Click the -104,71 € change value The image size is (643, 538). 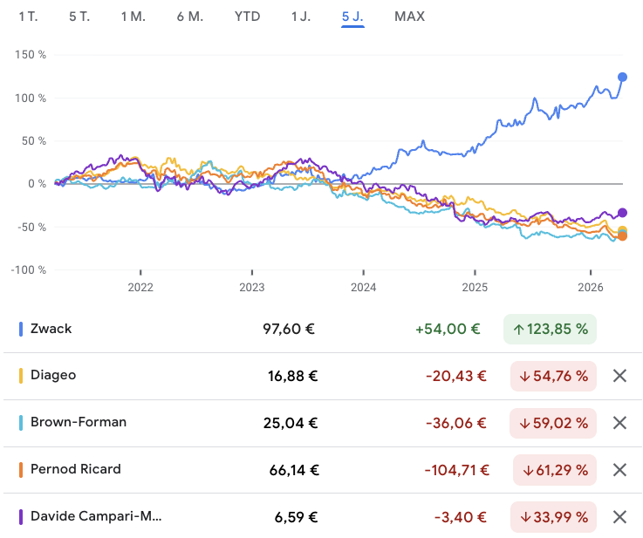tap(457, 470)
